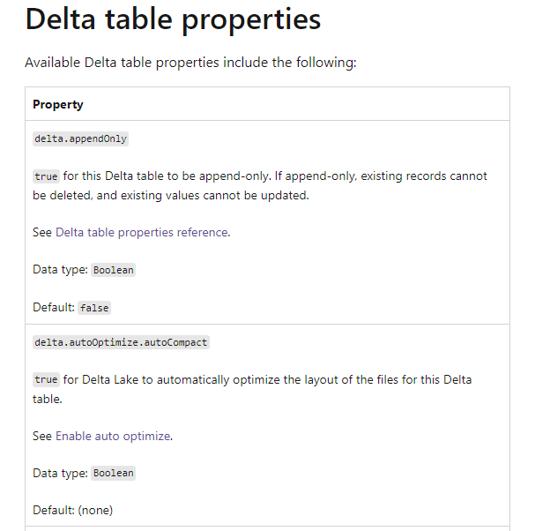The width and height of the screenshot is (550, 531).
Task: Click the Boolean data type for autoCompact
Action: tap(114, 474)
